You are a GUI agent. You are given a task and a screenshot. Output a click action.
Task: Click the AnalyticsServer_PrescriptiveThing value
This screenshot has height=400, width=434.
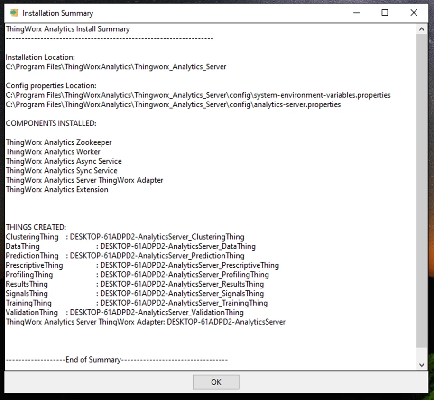[190, 265]
